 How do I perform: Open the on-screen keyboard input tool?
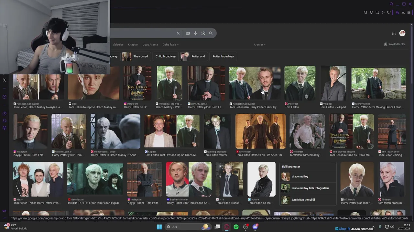click(x=188, y=33)
